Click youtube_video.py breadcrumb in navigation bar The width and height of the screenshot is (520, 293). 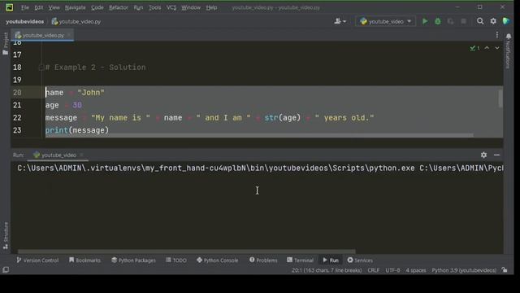(x=76, y=22)
